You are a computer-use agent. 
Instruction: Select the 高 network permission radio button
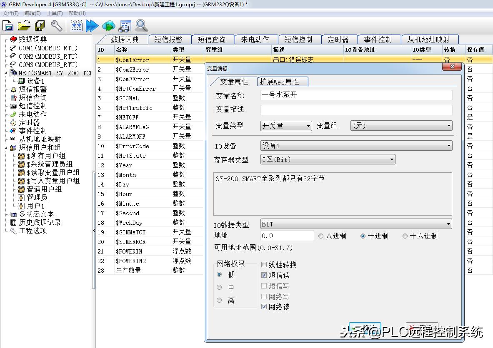click(220, 300)
